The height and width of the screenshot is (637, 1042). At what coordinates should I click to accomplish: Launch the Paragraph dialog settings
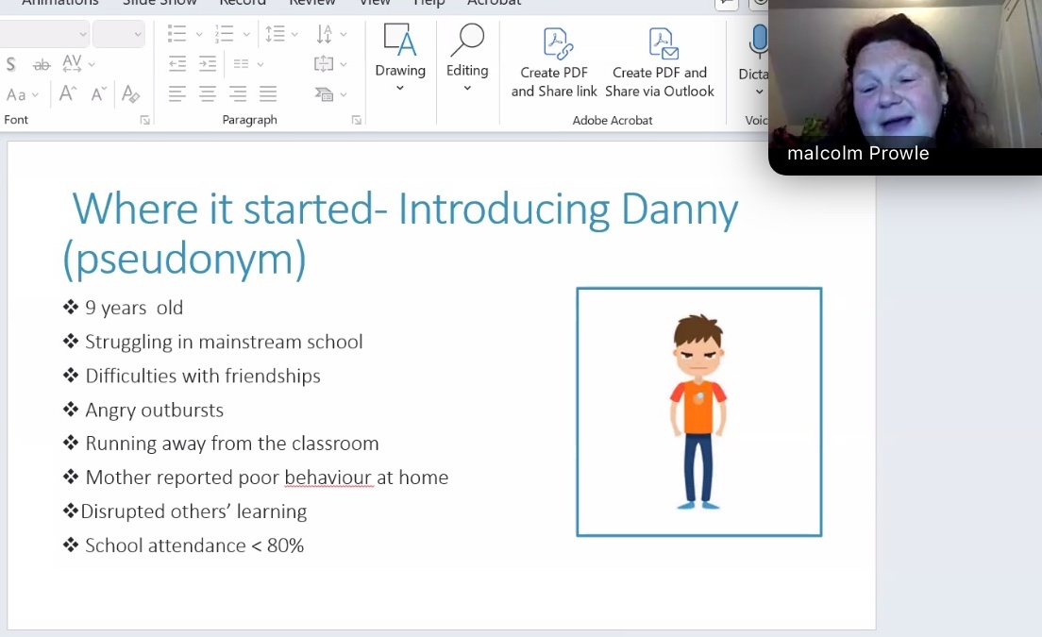356,120
